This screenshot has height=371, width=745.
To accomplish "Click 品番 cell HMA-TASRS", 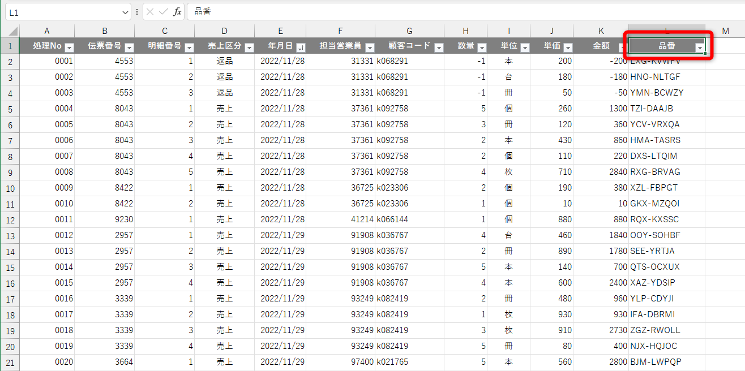I will point(667,140).
